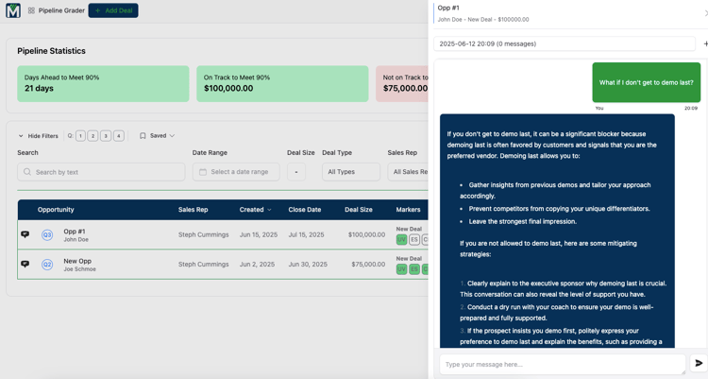Collapse filters with Hide Filters
The width and height of the screenshot is (708, 379).
point(39,136)
